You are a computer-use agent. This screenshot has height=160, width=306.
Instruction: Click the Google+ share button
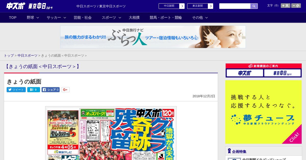(66, 90)
